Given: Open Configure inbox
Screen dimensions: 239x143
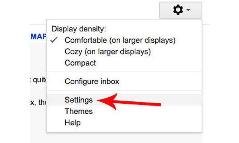Looking at the screenshot, I should 92,81.
